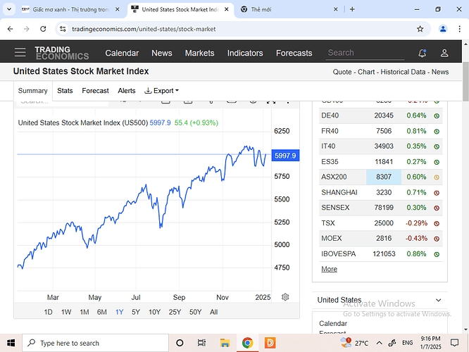469x352 pixels.
Task: Click the More link under indices
Action: coord(329,269)
